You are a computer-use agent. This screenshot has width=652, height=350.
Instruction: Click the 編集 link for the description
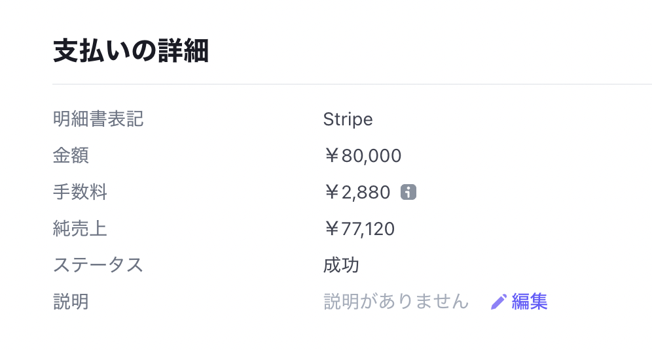529,302
